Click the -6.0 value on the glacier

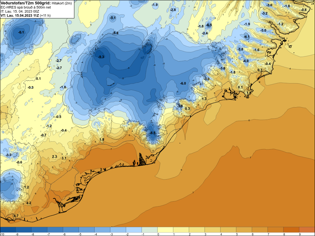coord(183,83)
